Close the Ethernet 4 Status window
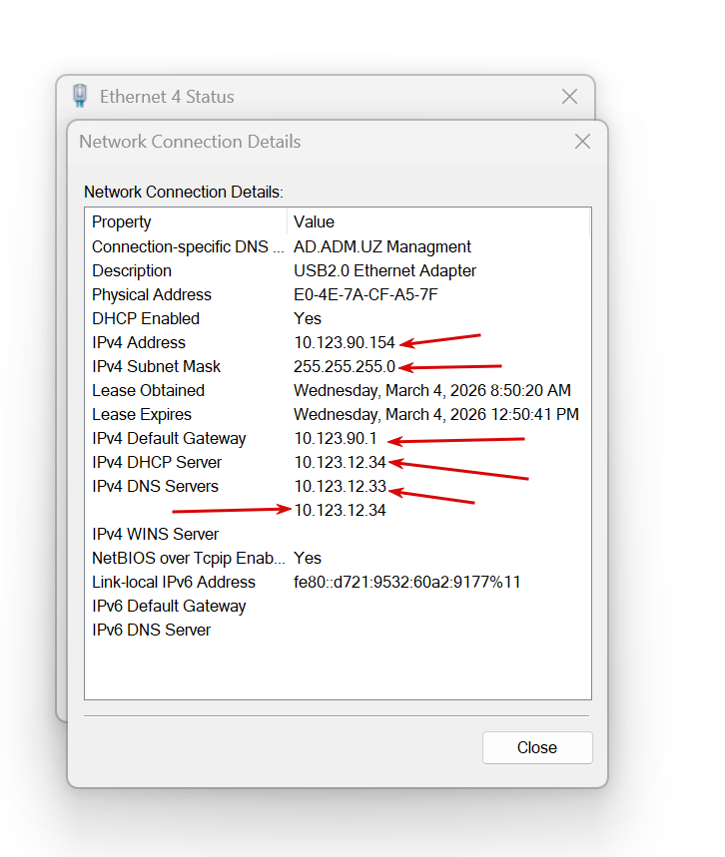 pyautogui.click(x=569, y=97)
